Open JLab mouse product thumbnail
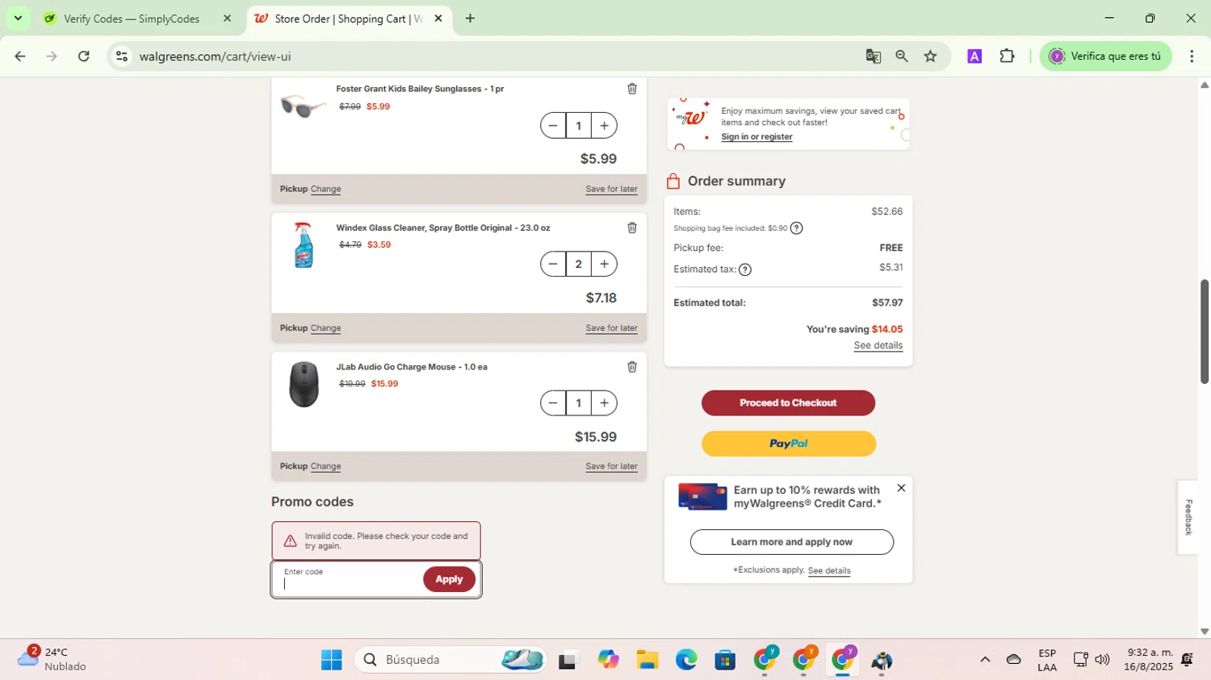1211x680 pixels. point(304,384)
